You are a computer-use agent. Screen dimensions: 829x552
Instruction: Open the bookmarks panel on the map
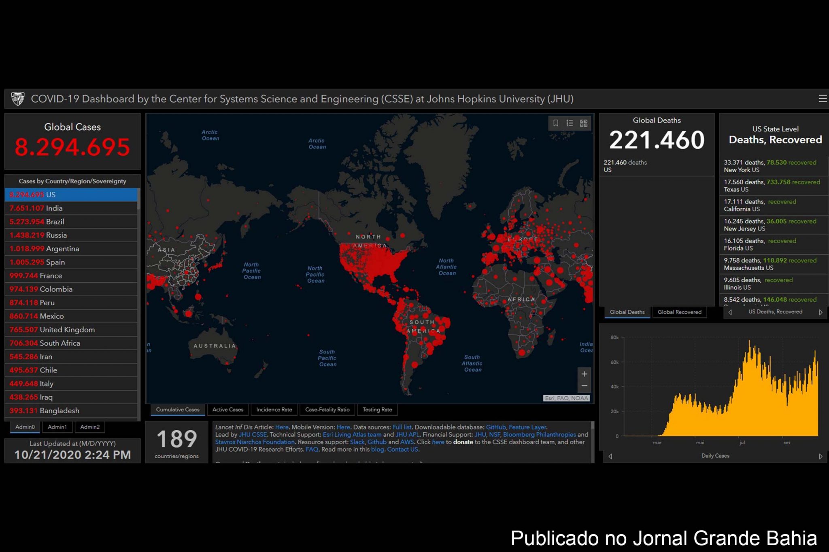point(556,123)
